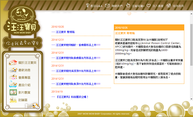The height and width of the screenshot is (117, 193).
Task: Click the puppies icon beside 會員專區
Action: coord(13,77)
